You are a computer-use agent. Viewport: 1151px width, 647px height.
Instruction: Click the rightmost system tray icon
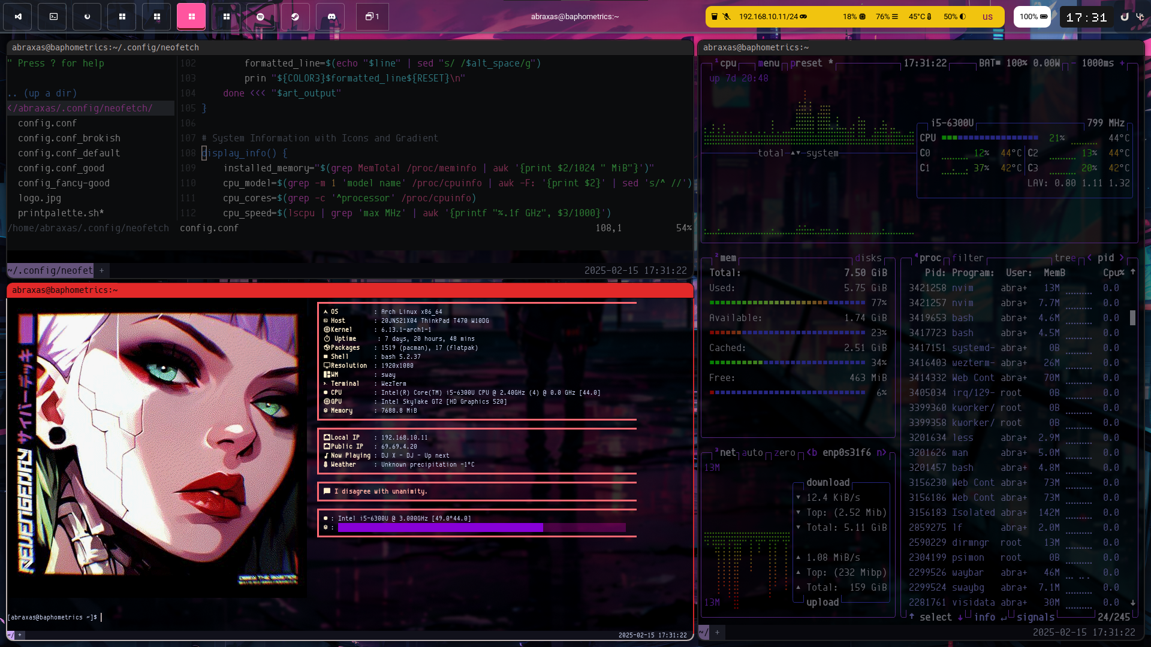point(1140,17)
